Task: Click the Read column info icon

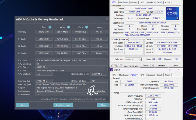Action: click(x=50, y=27)
